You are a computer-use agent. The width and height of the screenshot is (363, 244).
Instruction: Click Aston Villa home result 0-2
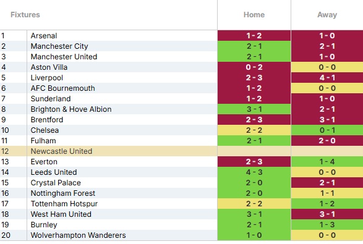254,67
